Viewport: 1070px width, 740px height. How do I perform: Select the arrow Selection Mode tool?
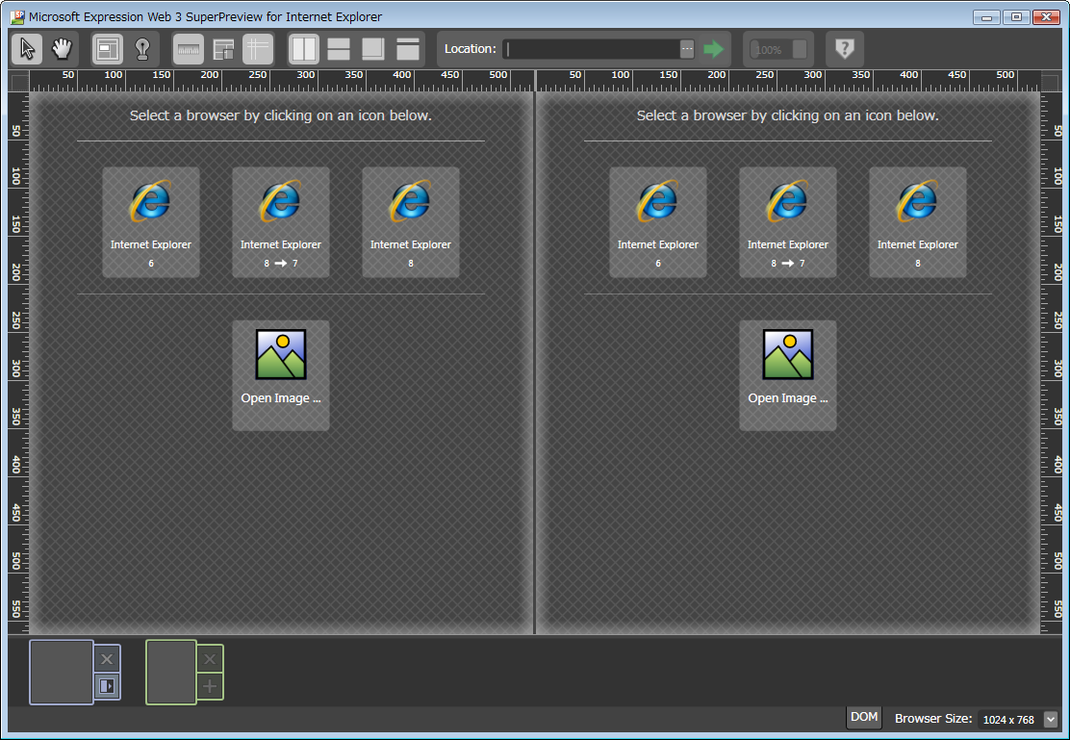coord(27,49)
